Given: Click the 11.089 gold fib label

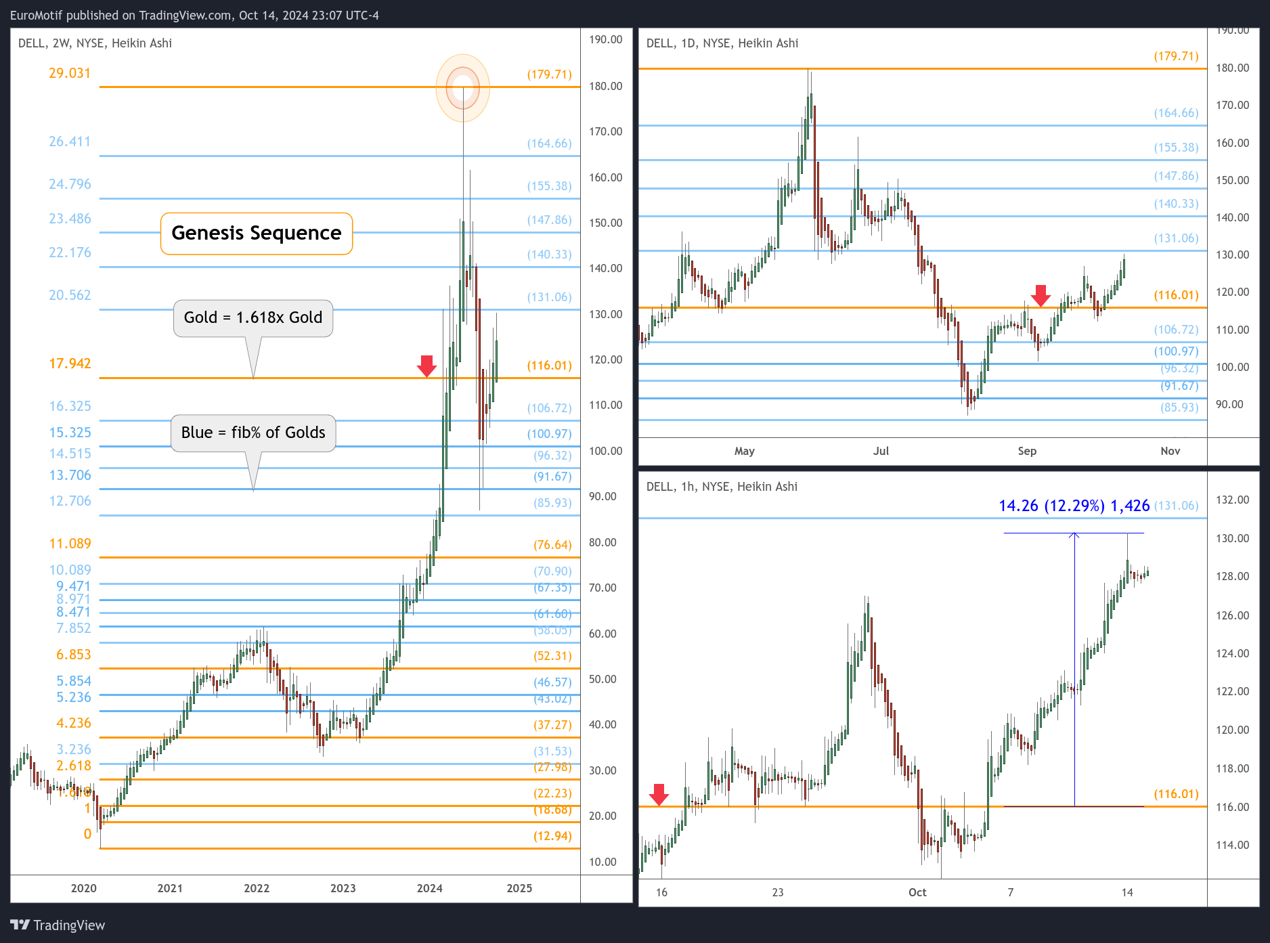Looking at the screenshot, I should [x=70, y=544].
